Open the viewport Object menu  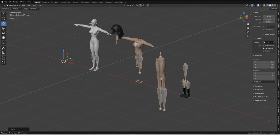click(40, 5)
